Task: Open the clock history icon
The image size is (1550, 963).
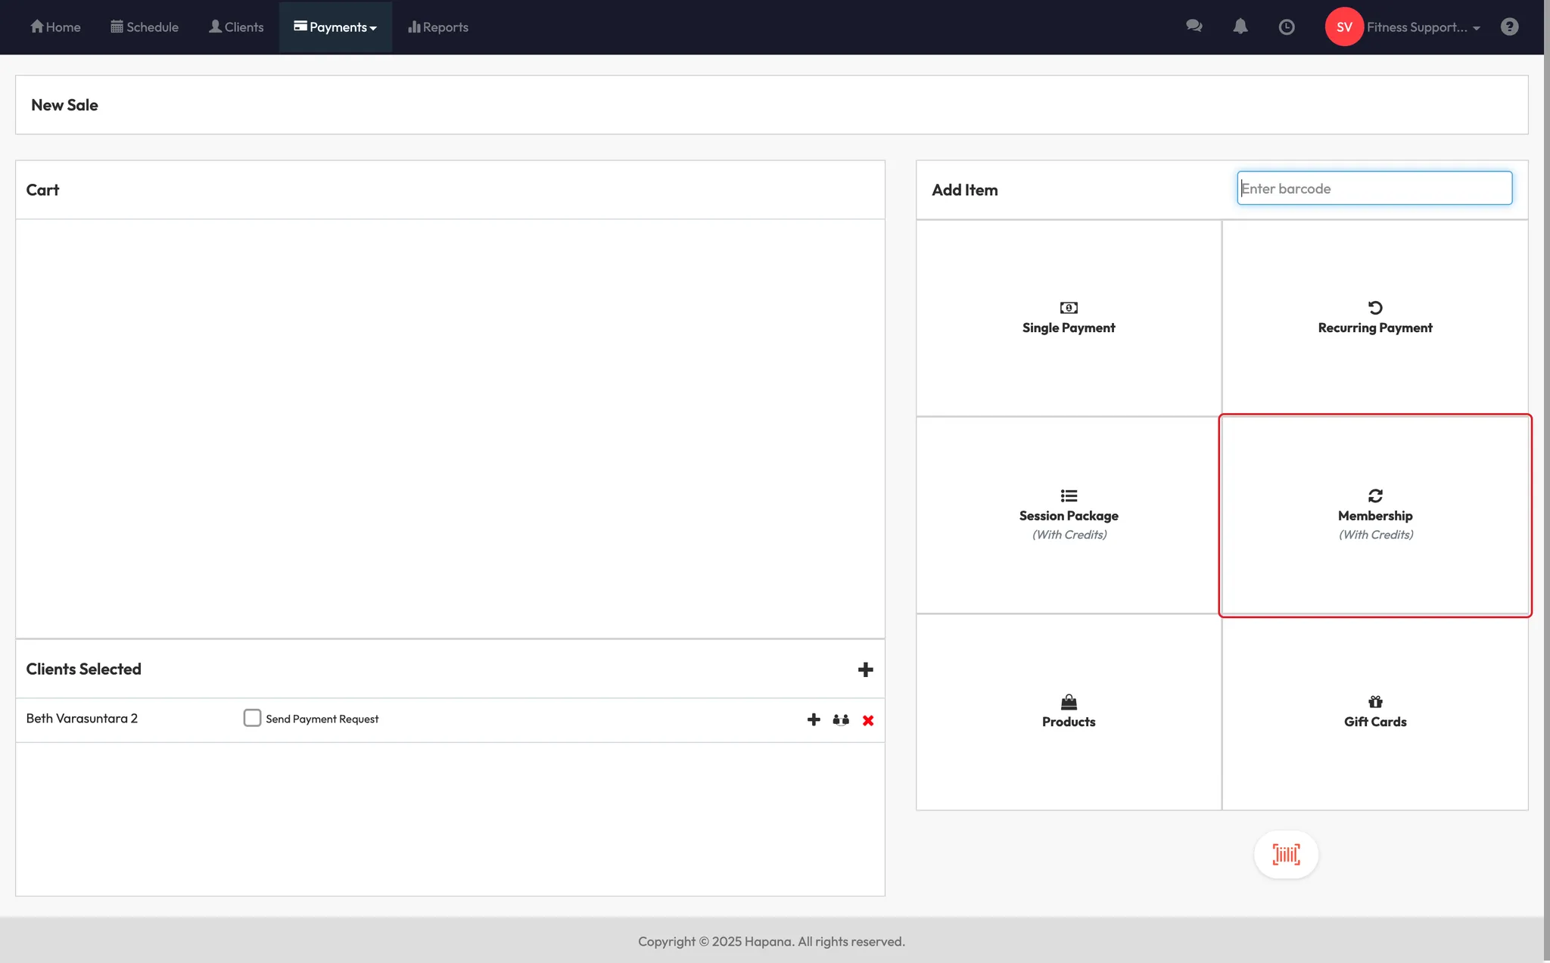Action: click(x=1286, y=27)
